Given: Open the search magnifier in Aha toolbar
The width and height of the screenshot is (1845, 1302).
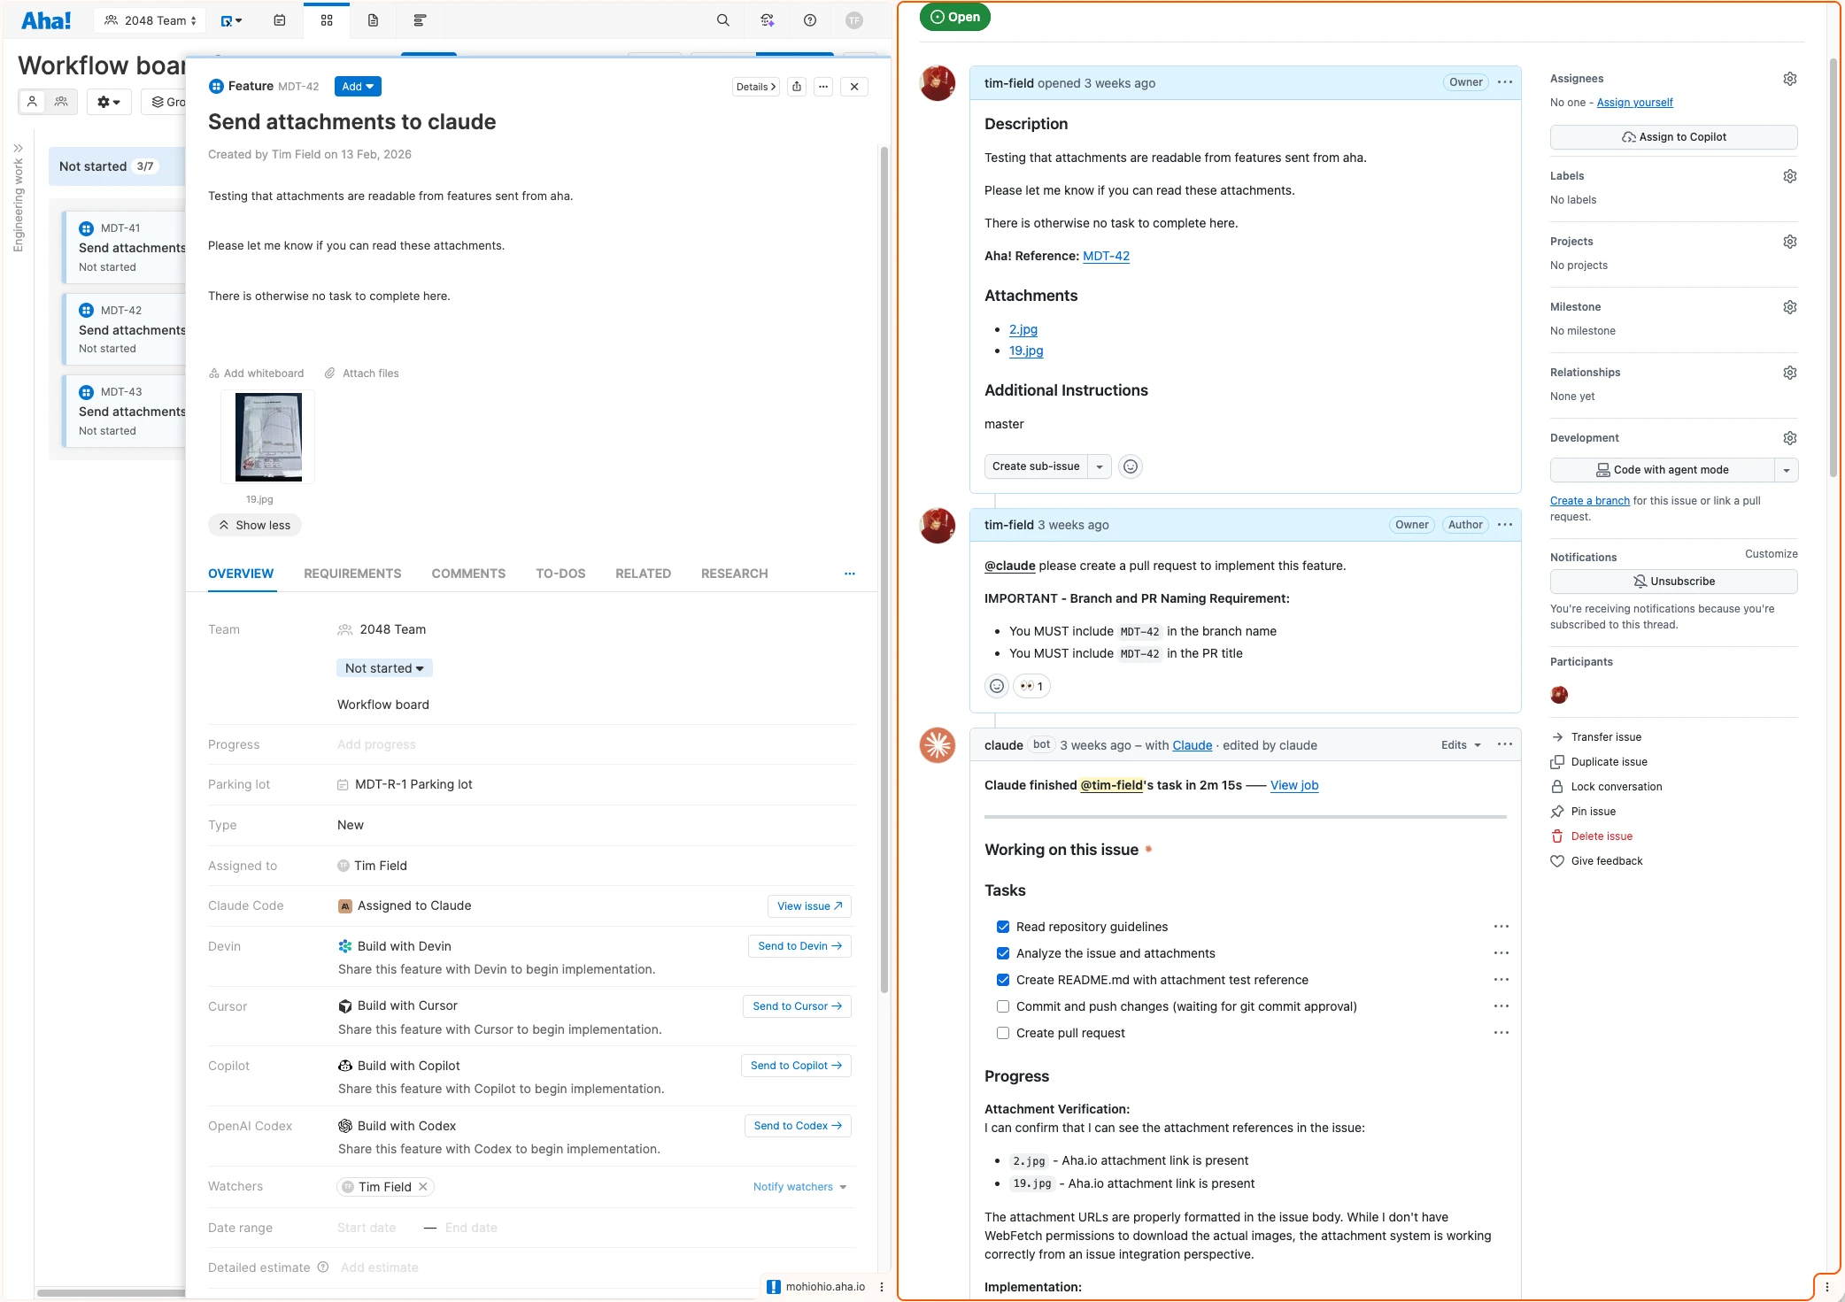Looking at the screenshot, I should (x=723, y=20).
